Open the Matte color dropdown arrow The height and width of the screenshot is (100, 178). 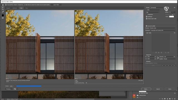click(175, 17)
